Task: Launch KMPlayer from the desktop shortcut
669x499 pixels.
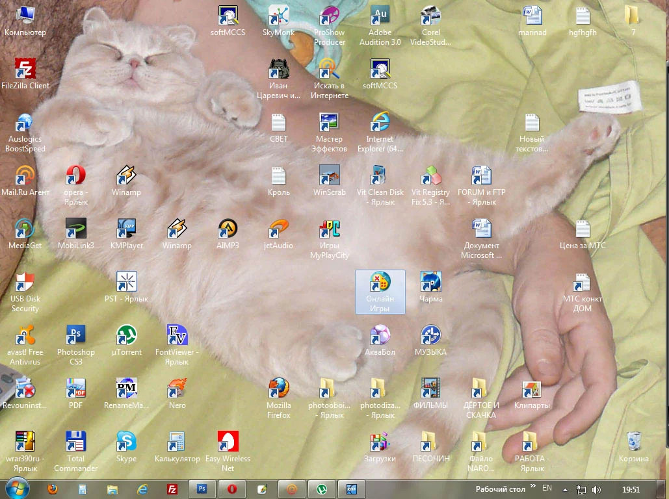Action: coord(126,234)
